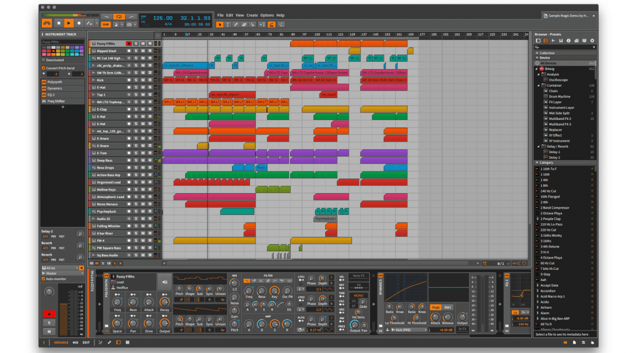Stop playback with the transport Stop button
This screenshot has width=640, height=353.
pyautogui.click(x=59, y=24)
